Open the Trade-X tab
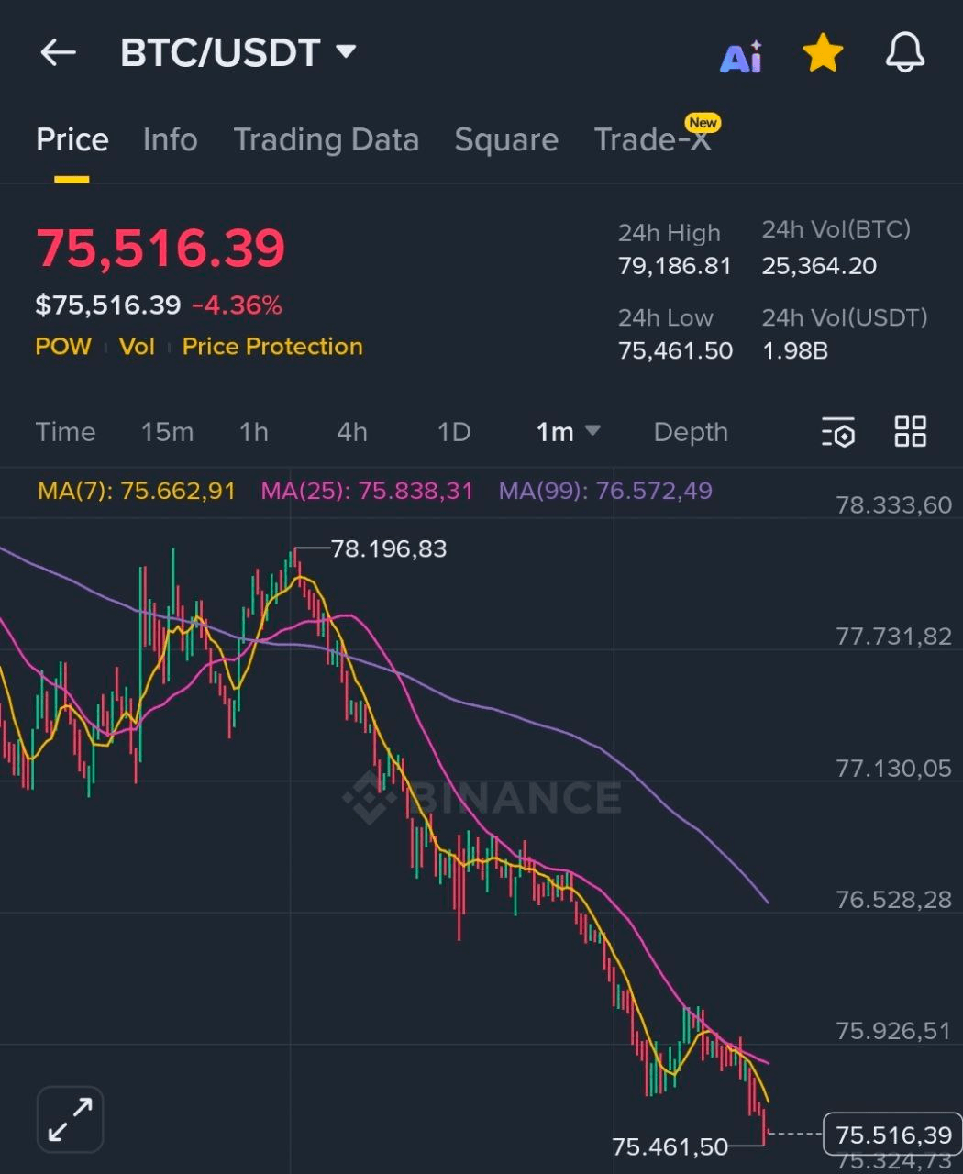This screenshot has height=1174, width=963. click(653, 139)
